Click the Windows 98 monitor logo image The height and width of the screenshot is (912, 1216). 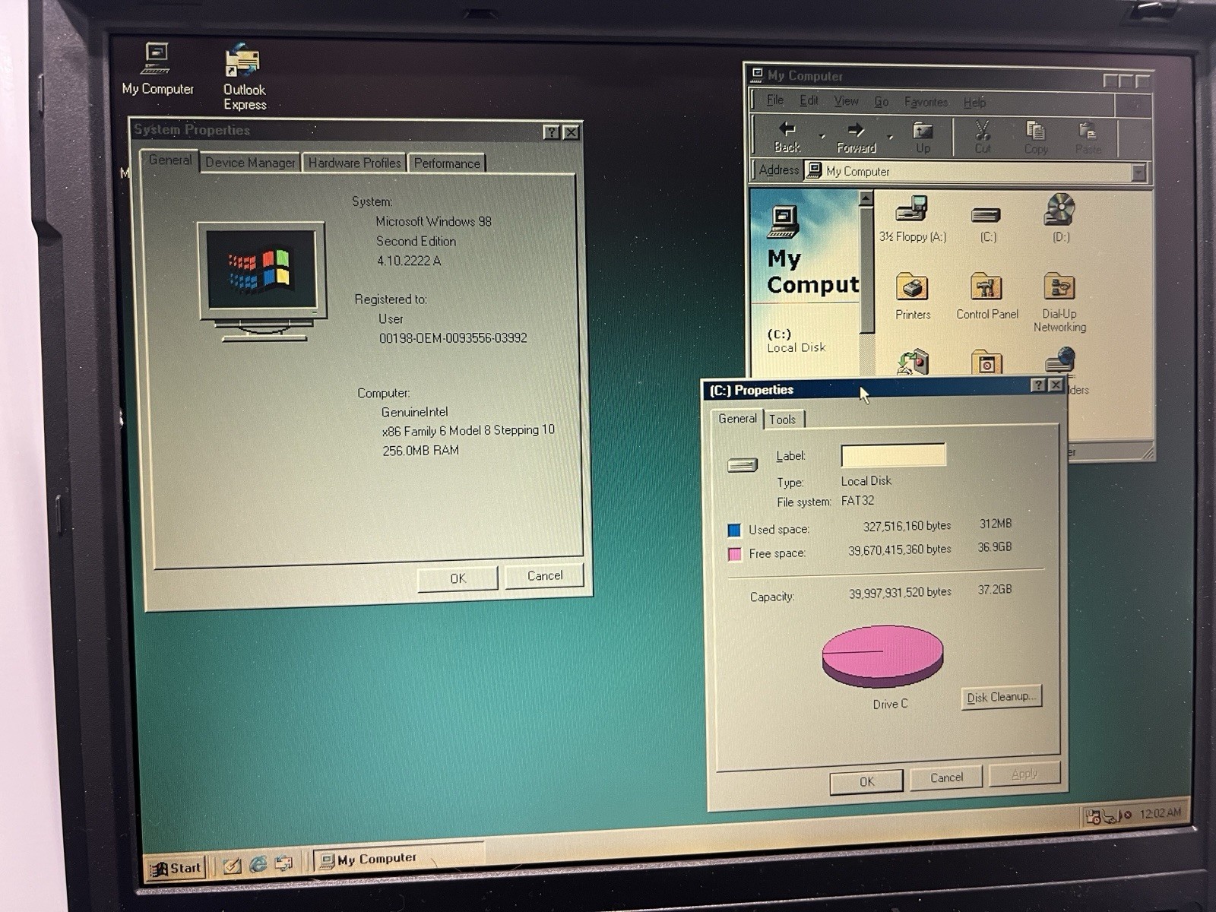click(262, 281)
